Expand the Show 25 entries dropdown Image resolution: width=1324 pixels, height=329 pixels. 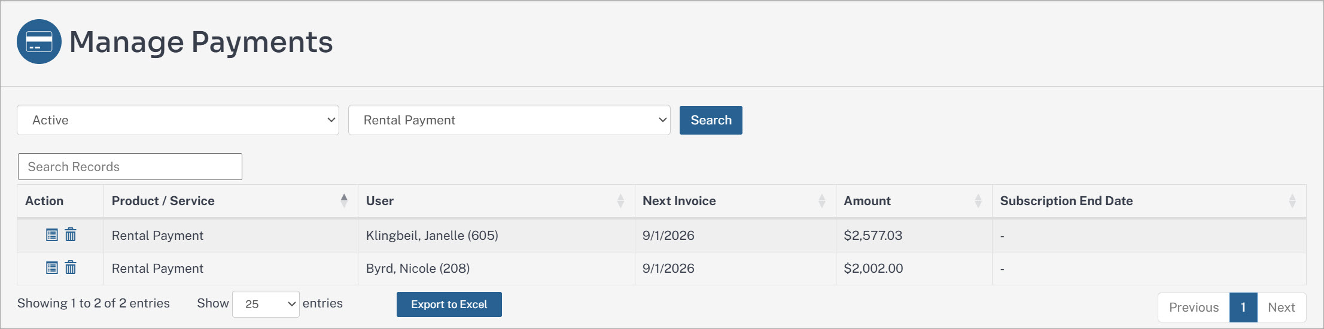(266, 304)
